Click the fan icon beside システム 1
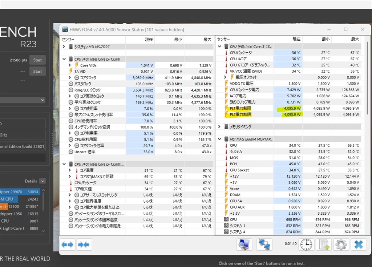Viewport: 372px width, 267px height. 226,226
